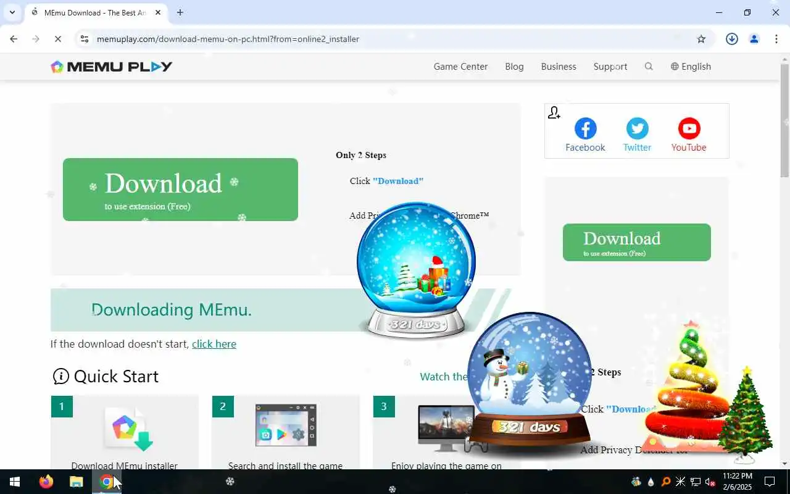Open Chrome downloads icon in toolbar

click(732, 39)
